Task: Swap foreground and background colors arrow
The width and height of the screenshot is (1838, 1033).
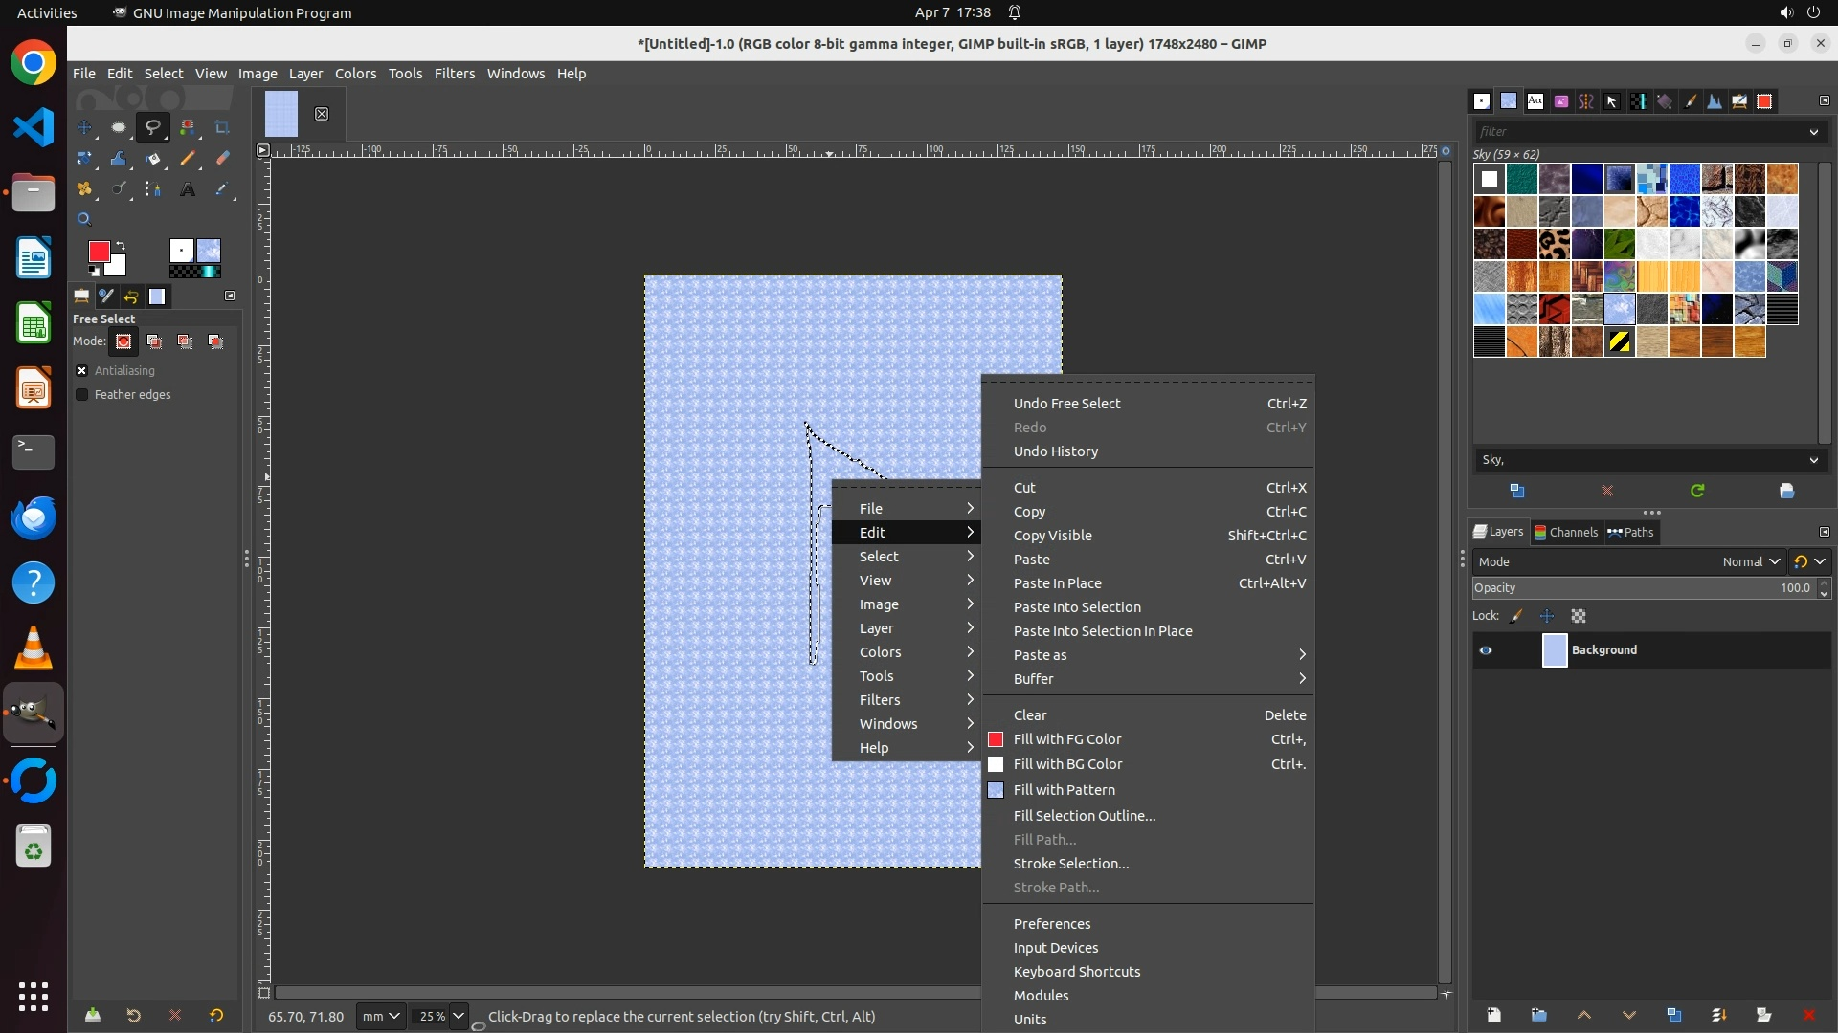Action: [121, 246]
